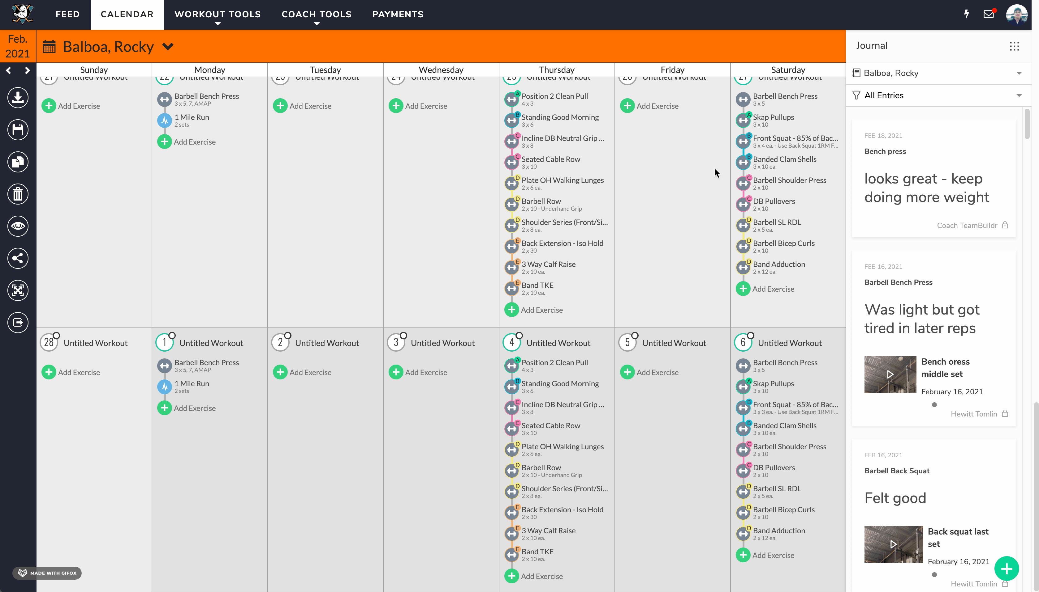
Task: Click Standing Good Morning on Thursday 4
Action: tap(560, 387)
